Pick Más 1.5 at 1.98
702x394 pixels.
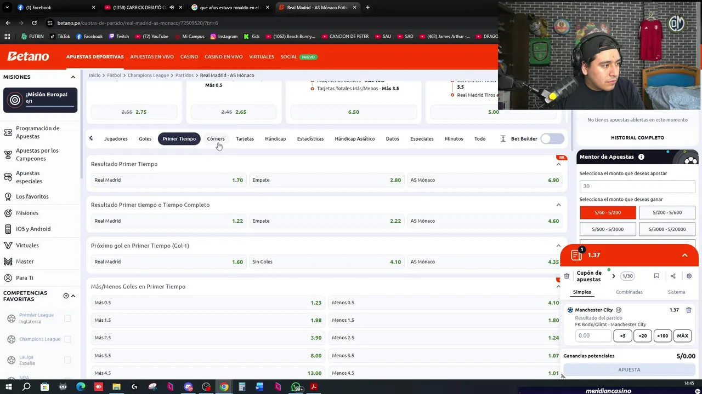click(208, 320)
